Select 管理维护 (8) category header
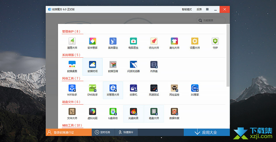This screenshot has width=276, height=142. tap(71, 32)
